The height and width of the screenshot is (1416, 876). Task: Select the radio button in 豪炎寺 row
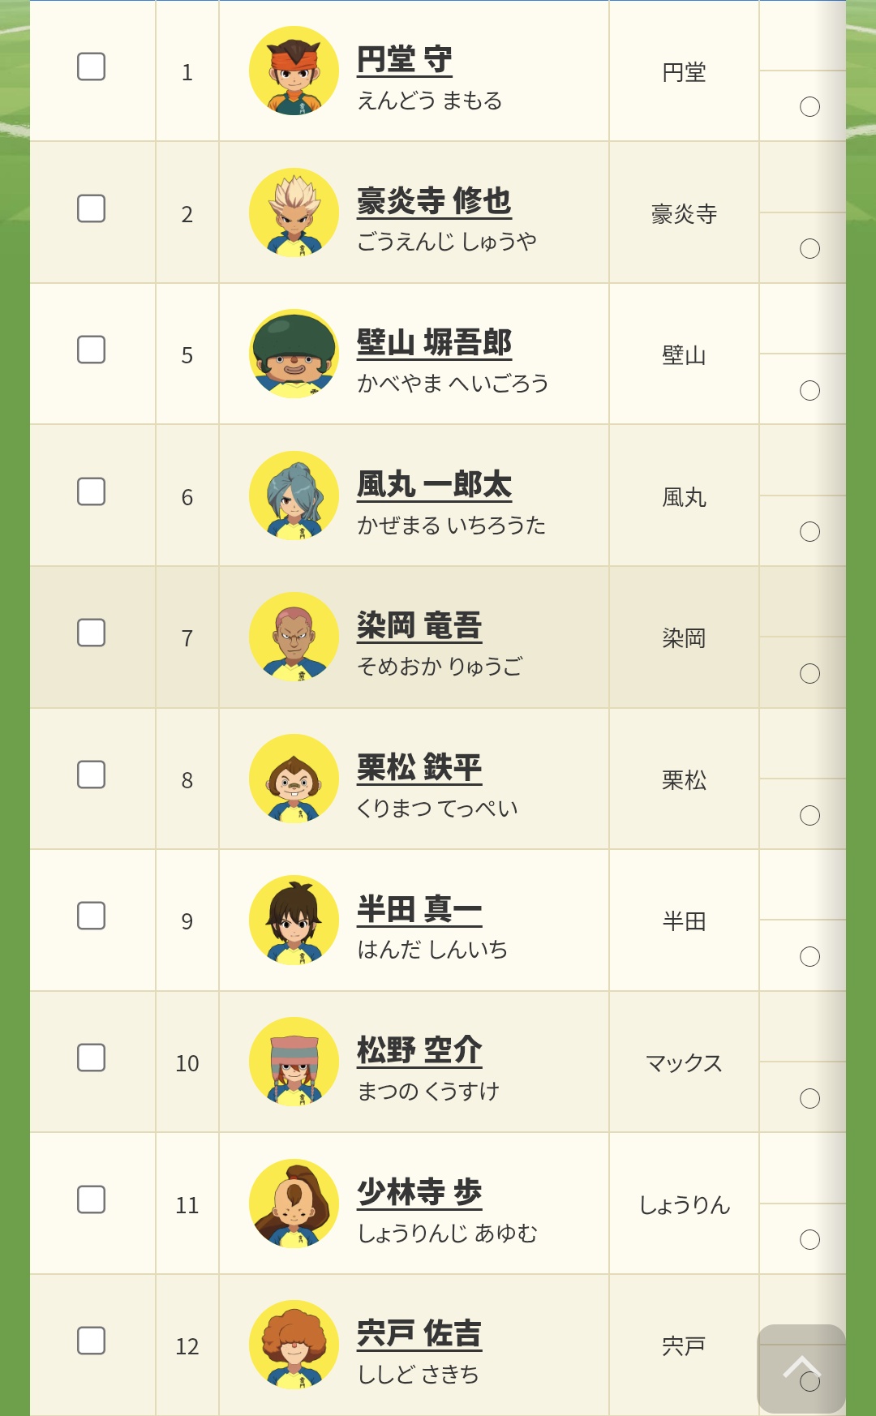[809, 249]
